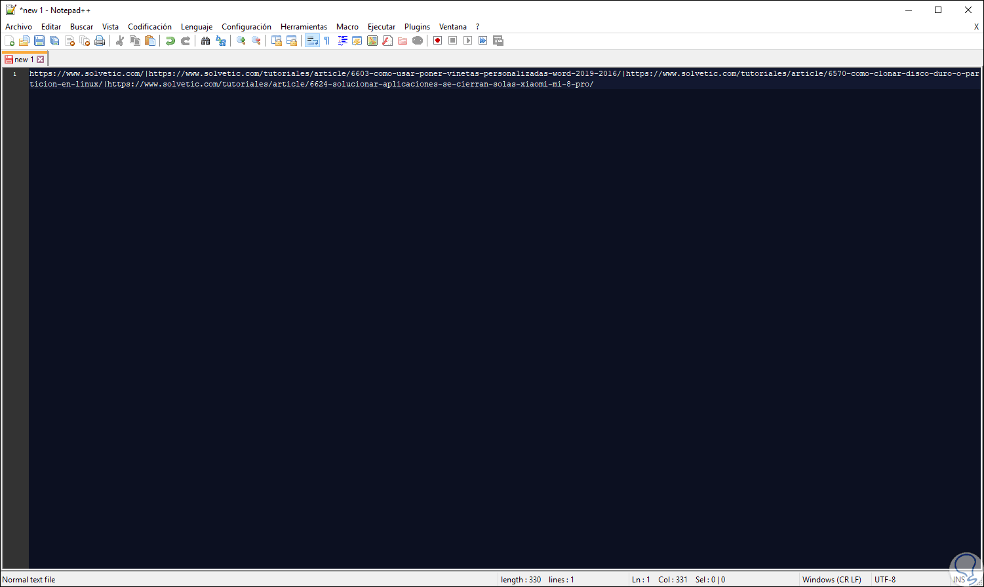Image resolution: width=984 pixels, height=587 pixels.
Task: Open the Vista menu
Action: 110,27
